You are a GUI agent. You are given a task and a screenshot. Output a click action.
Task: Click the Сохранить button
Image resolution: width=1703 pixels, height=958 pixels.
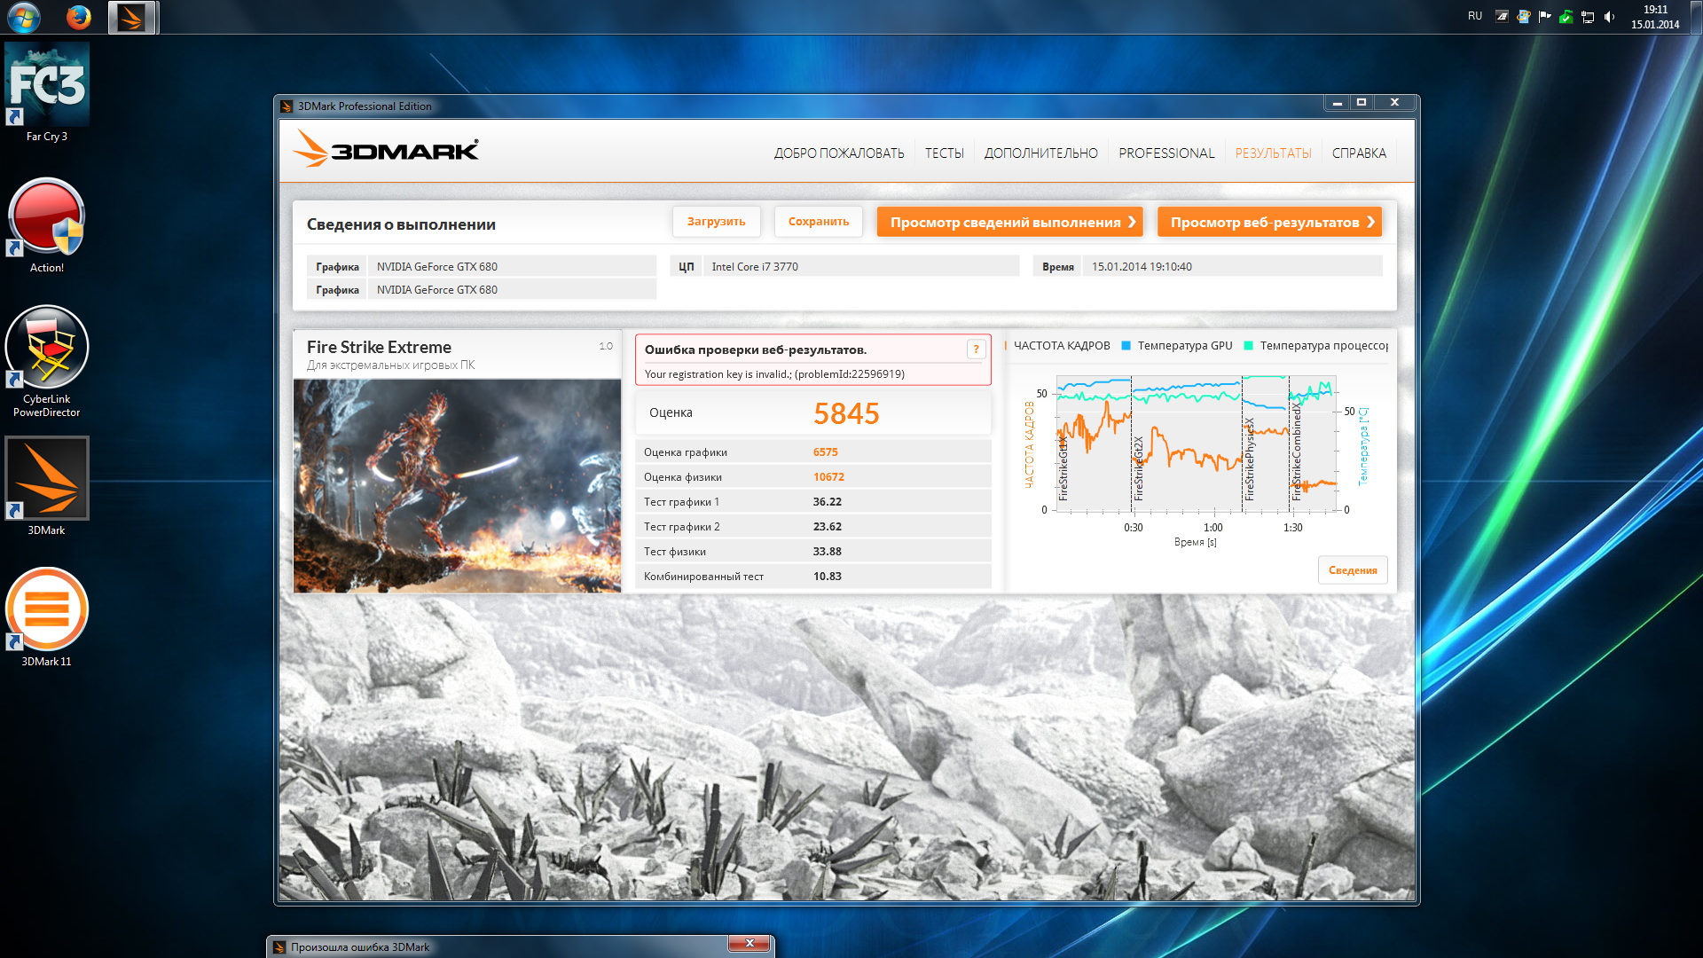(818, 222)
